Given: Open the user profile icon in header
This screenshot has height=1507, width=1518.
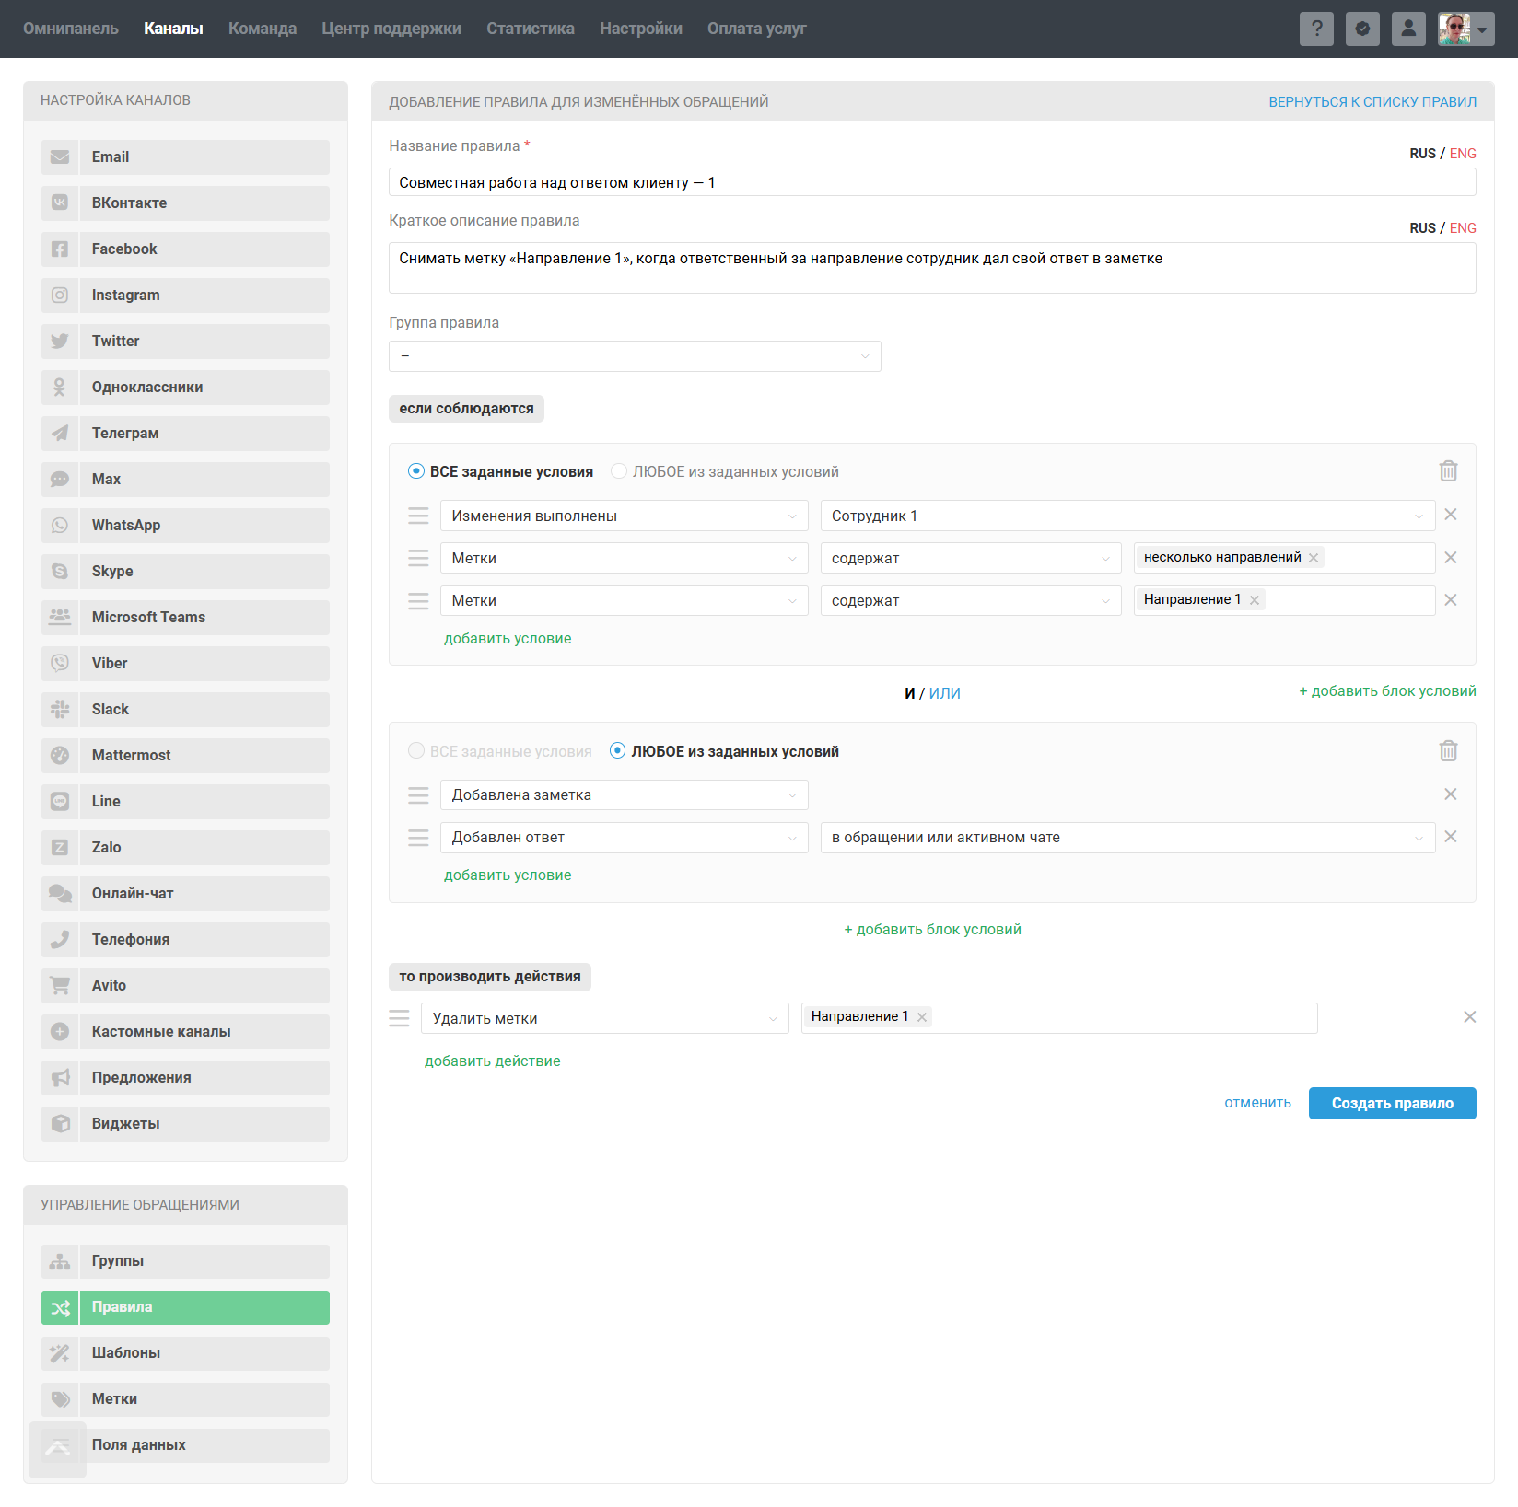Looking at the screenshot, I should [x=1407, y=29].
